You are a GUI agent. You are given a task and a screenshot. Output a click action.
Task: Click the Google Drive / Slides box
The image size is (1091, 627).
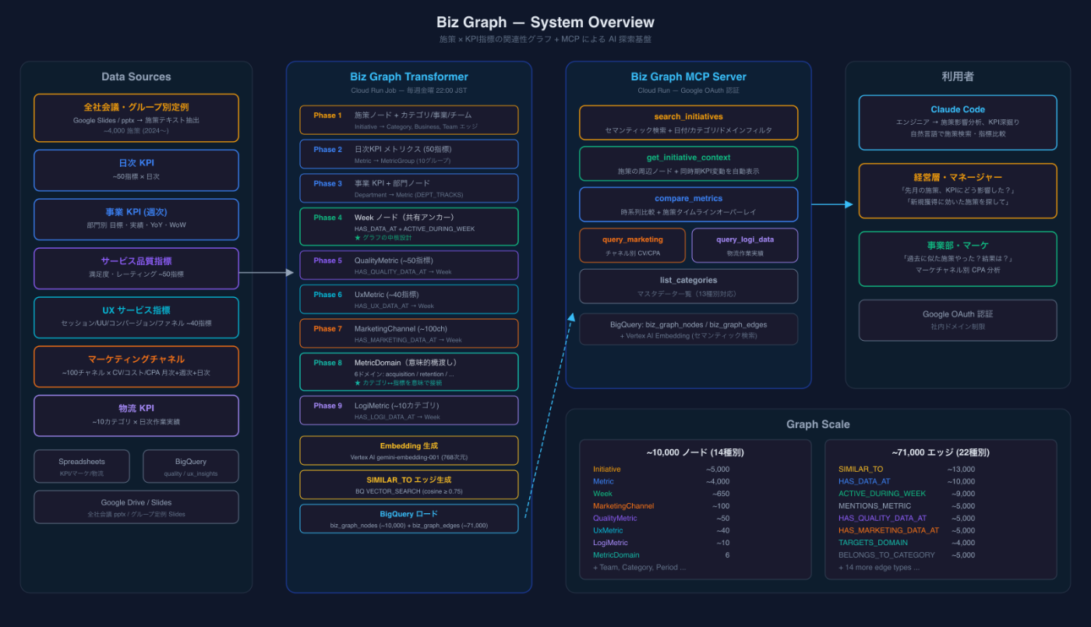coord(136,507)
